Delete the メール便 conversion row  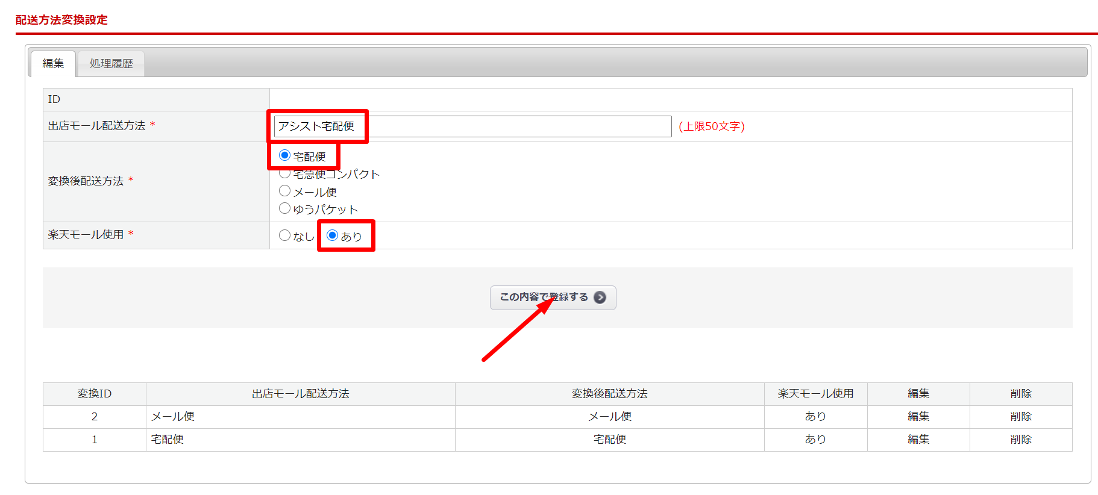click(1021, 417)
